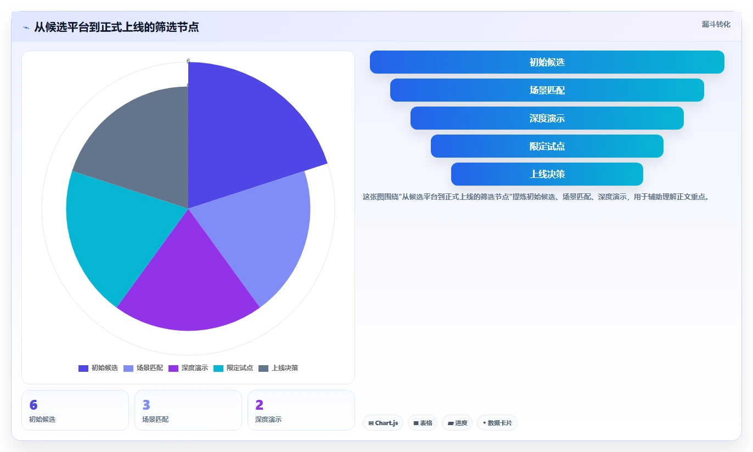
Task: Select the 深度演示 funnel bar
Action: point(547,118)
